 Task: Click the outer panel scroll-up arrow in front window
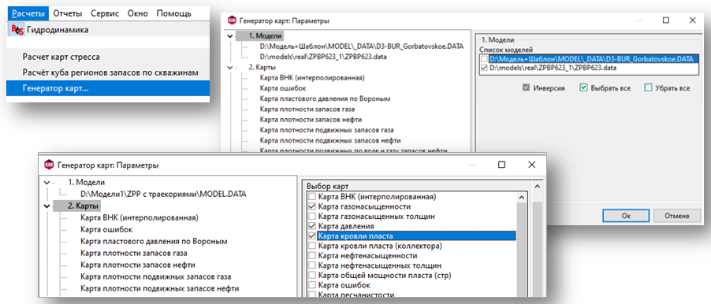(x=538, y=186)
